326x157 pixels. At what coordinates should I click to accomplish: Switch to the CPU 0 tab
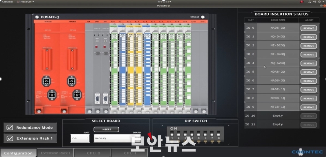tap(92, 153)
